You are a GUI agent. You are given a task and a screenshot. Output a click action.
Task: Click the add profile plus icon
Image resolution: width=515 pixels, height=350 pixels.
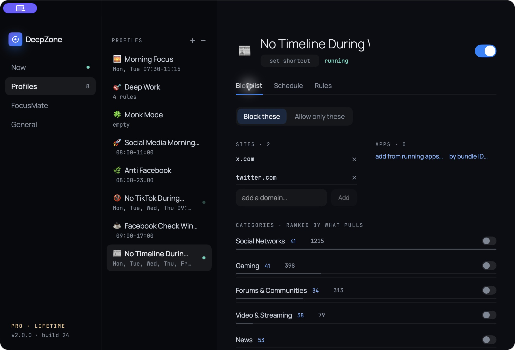192,41
